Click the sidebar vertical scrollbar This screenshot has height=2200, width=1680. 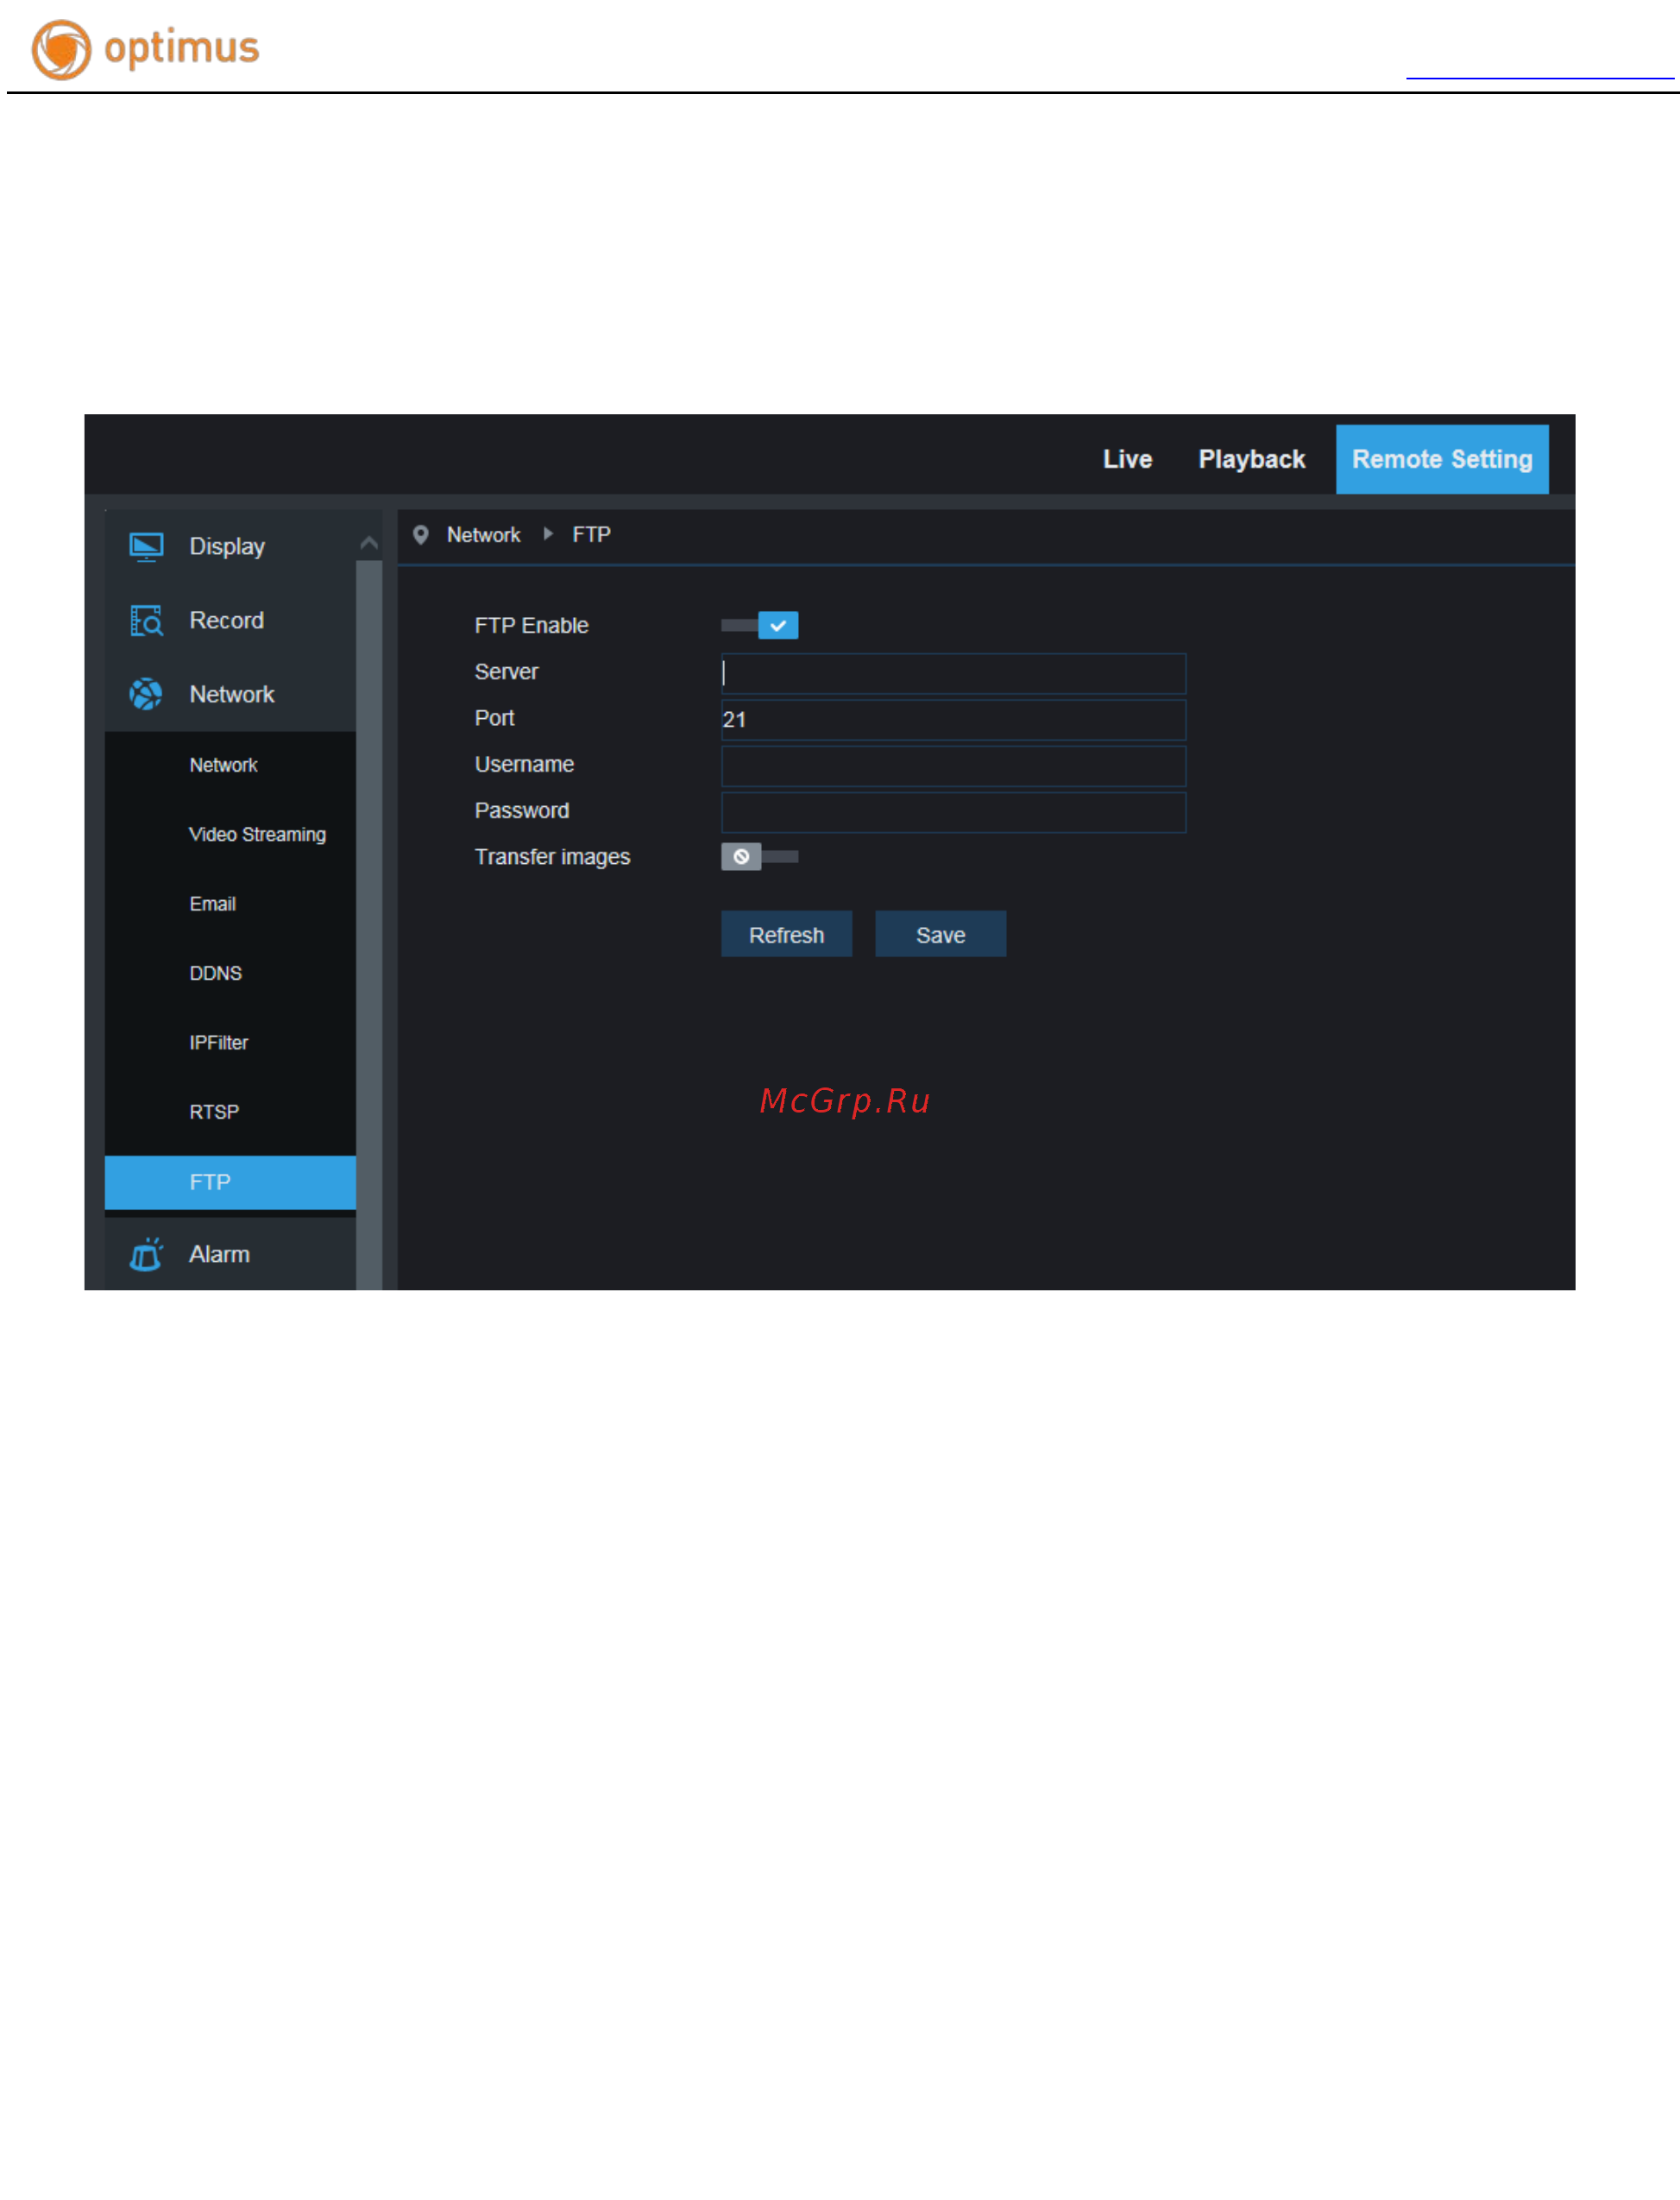(x=369, y=925)
